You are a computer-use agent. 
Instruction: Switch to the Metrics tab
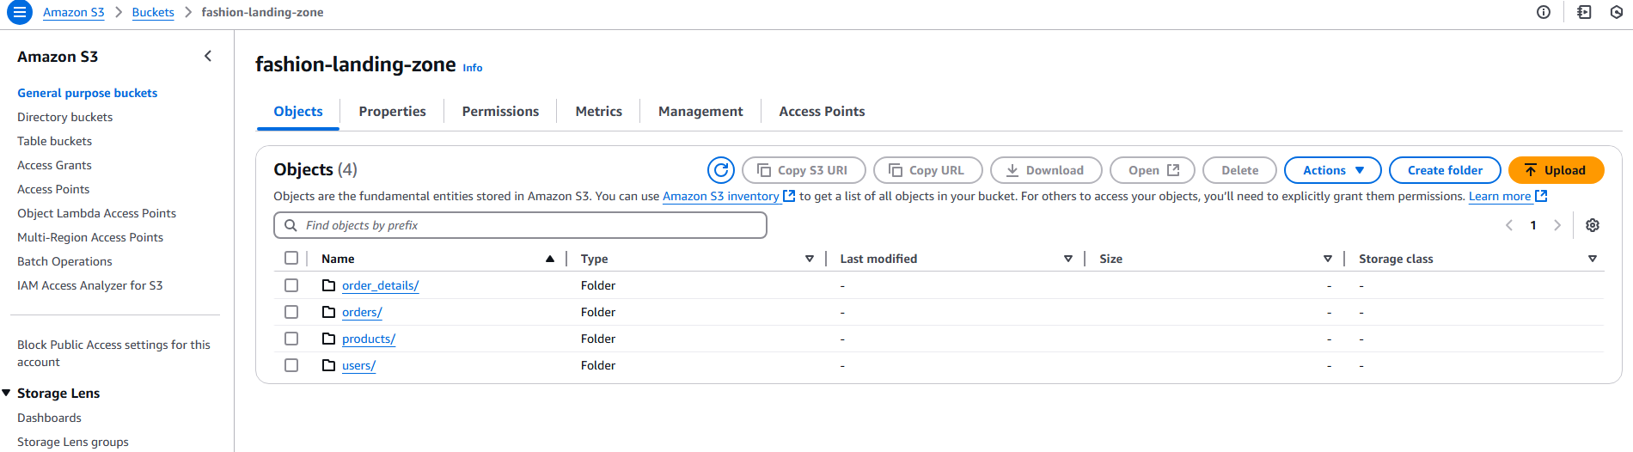(x=599, y=112)
